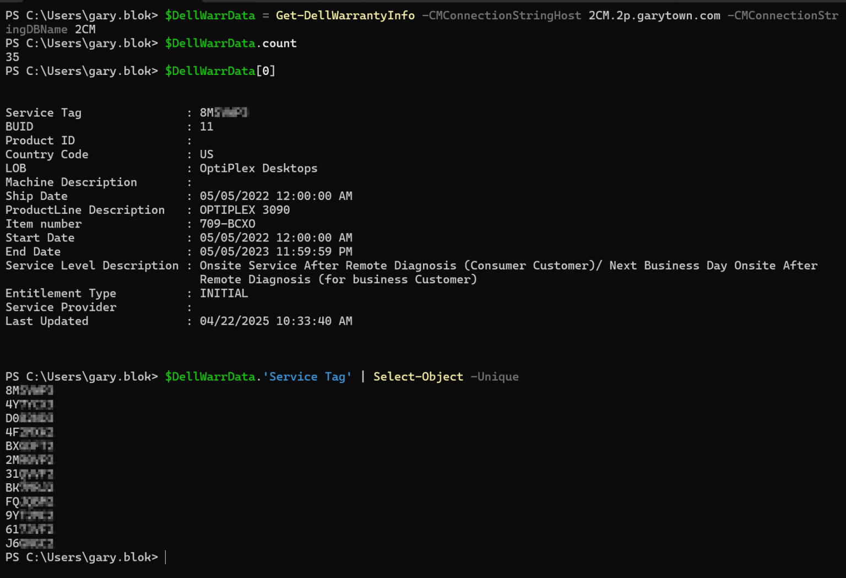
Task: Select the INITIAL Entitlement Type value
Action: tap(224, 293)
